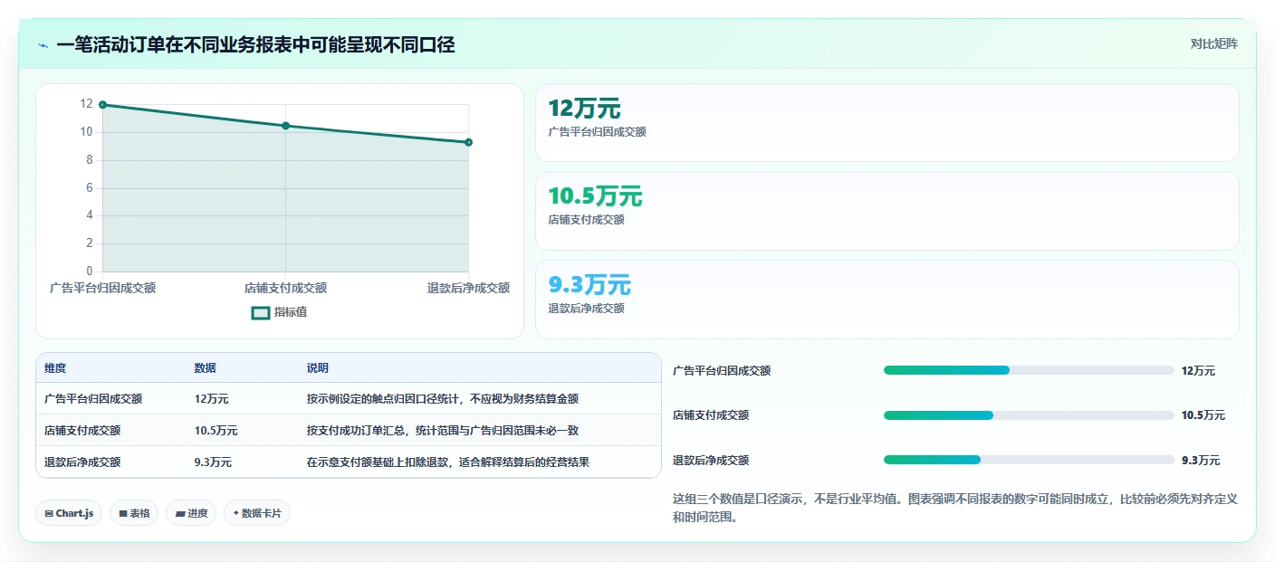Click the 说明 table column header

click(x=318, y=368)
